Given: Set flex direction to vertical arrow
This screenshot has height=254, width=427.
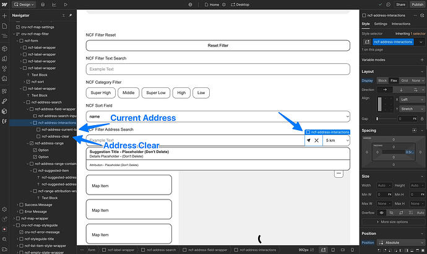Looking at the screenshot, I should 401,90.
